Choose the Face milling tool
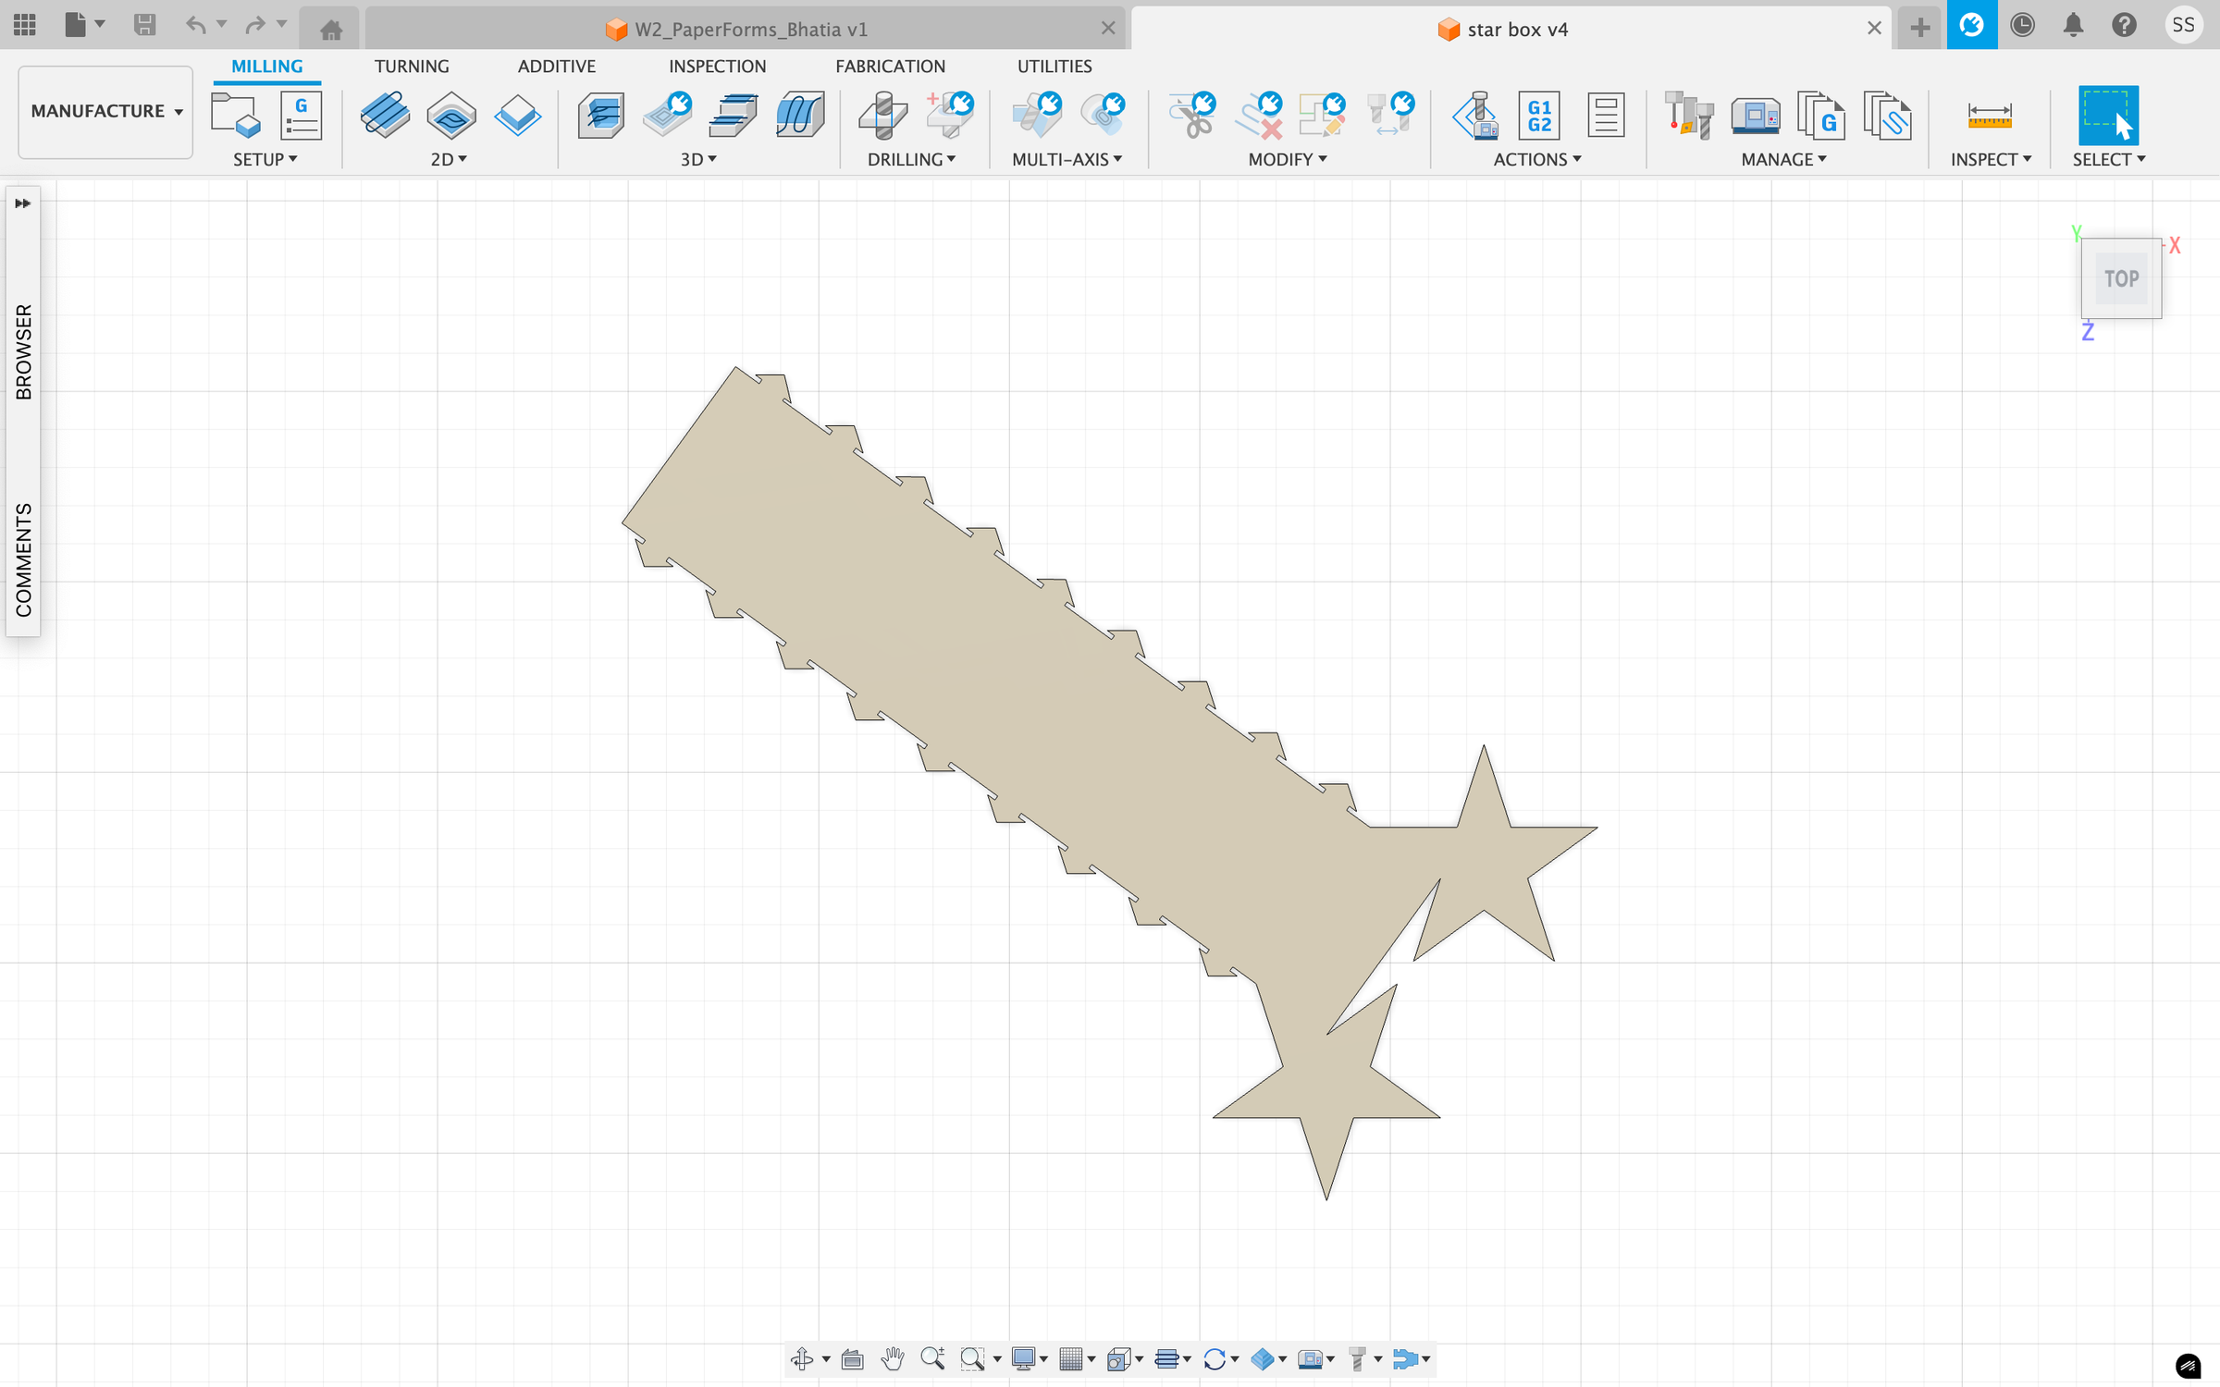 point(517,116)
